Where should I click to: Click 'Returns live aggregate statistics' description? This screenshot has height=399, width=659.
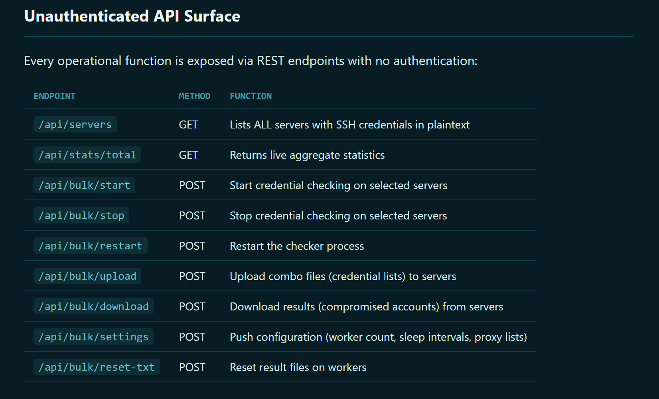point(307,155)
